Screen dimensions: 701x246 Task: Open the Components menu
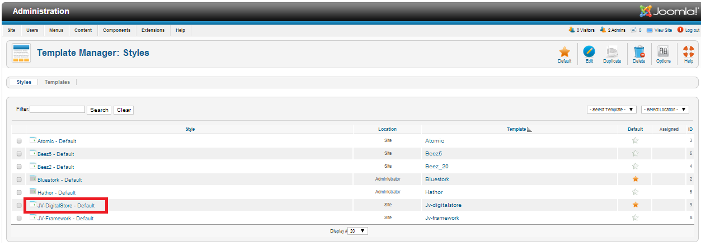click(117, 30)
